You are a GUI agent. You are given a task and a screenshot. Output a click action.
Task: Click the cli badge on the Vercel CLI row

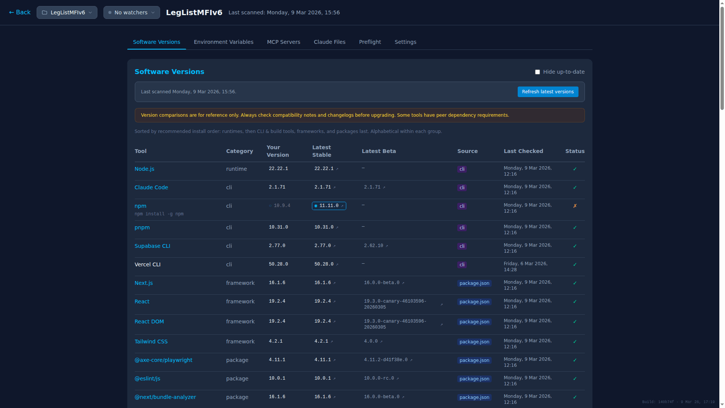[x=462, y=264]
